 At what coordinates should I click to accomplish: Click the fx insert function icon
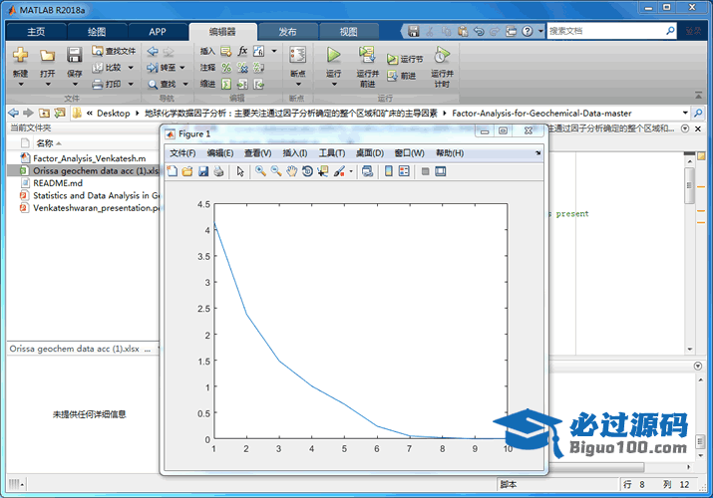[243, 51]
